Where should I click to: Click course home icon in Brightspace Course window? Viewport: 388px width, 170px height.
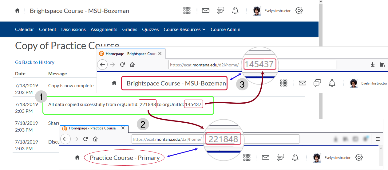114,83
